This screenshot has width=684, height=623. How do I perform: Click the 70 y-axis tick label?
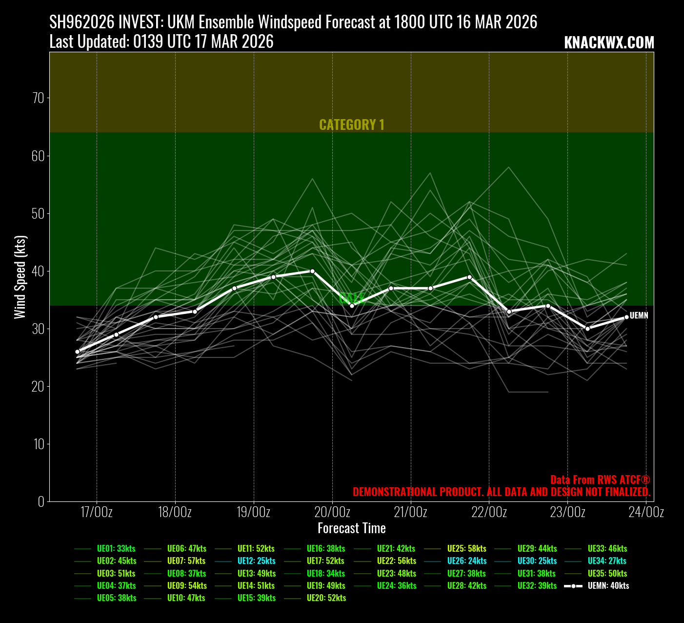pos(38,98)
